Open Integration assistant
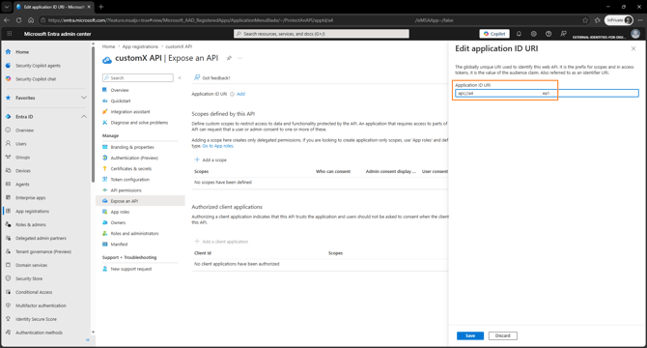Image resolution: width=647 pixels, height=348 pixels. point(130,112)
